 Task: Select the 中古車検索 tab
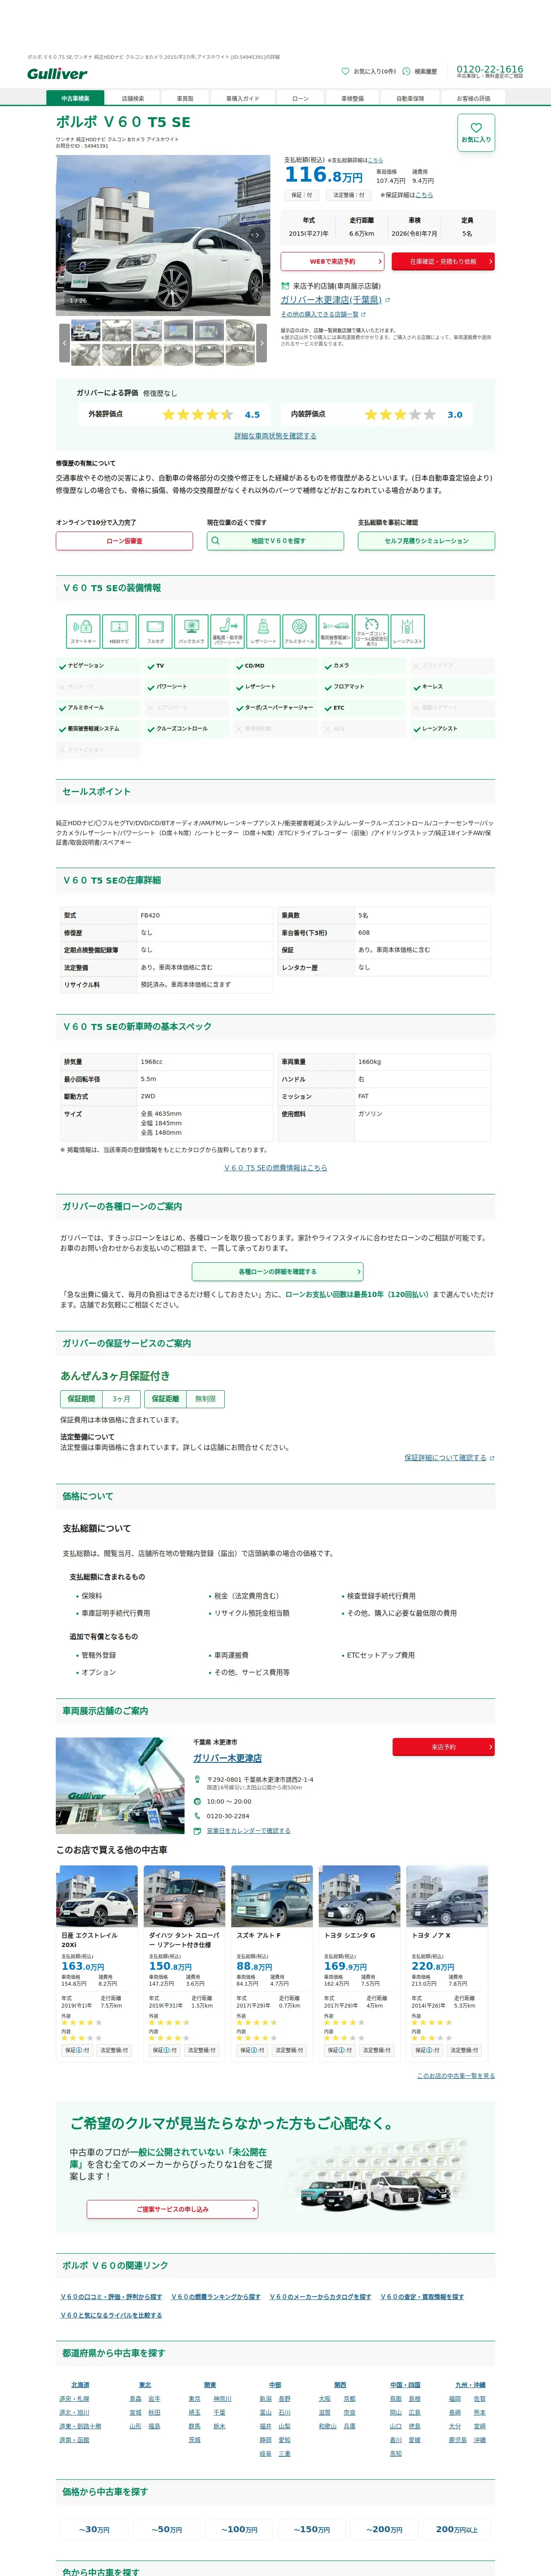75,98
